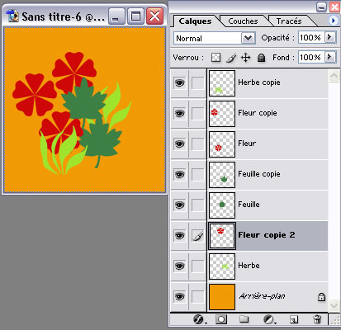Open the layer style effects button
Image resolution: width=341 pixels, height=330 pixels.
199,319
